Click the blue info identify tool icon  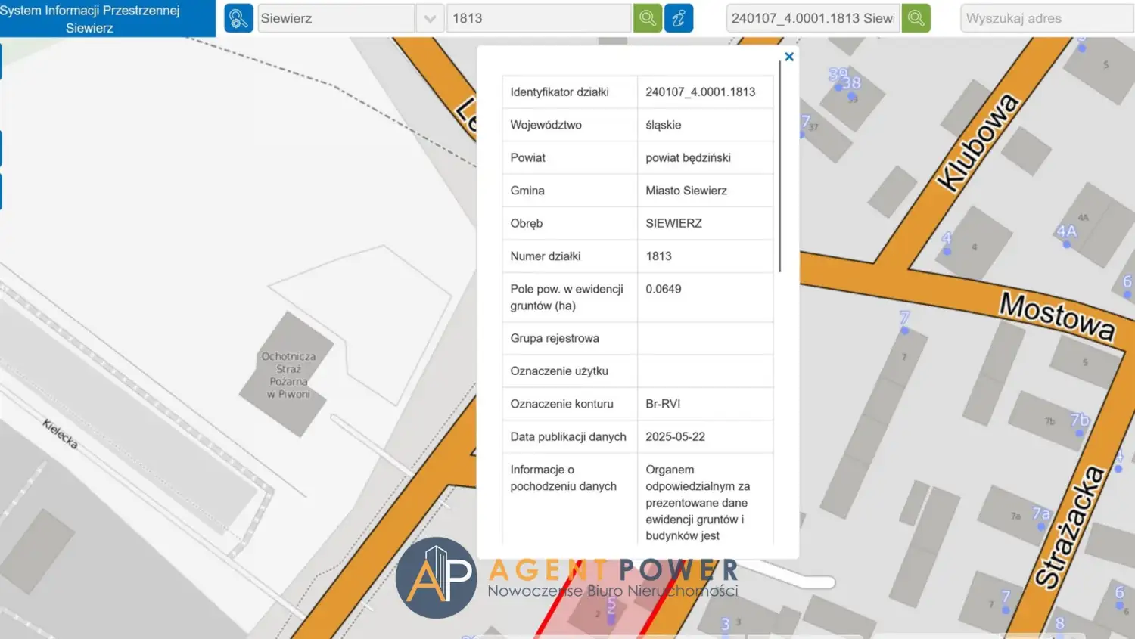(x=679, y=18)
